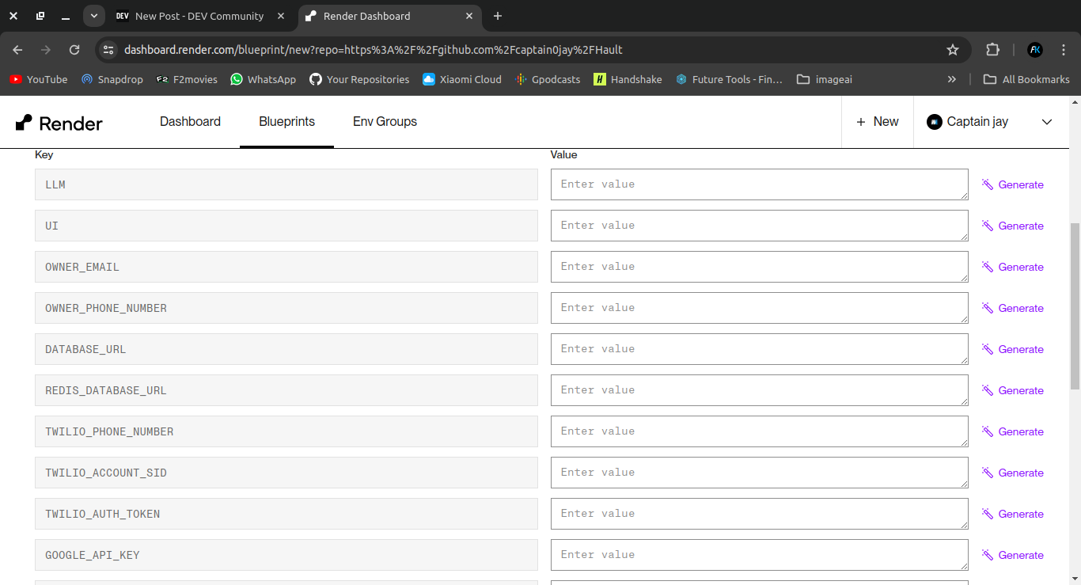
Task: Click the page vertical scrollbar
Action: (x=1074, y=317)
